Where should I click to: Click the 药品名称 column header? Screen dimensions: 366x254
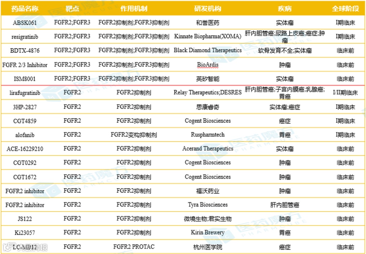point(25,9)
